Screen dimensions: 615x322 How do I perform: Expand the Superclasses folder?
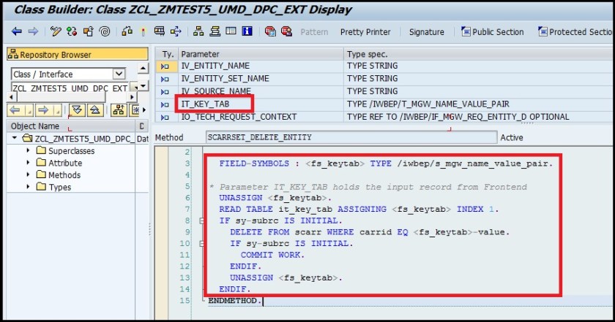28,150
